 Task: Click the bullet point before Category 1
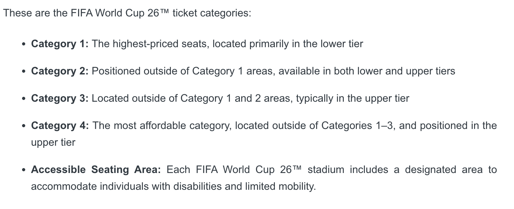[x=23, y=44]
